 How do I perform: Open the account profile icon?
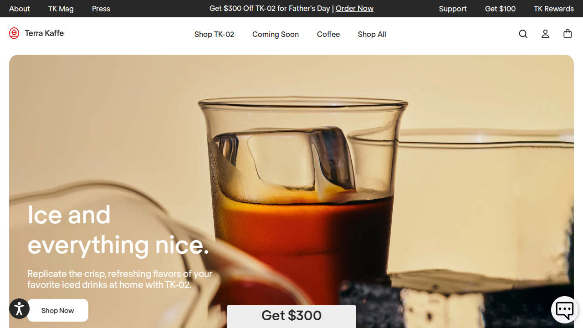click(545, 34)
